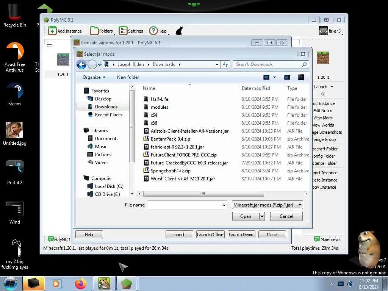Image resolution: width=388 pixels, height=291 pixels.
Task: Open the File name history dropdown
Action: (224, 205)
